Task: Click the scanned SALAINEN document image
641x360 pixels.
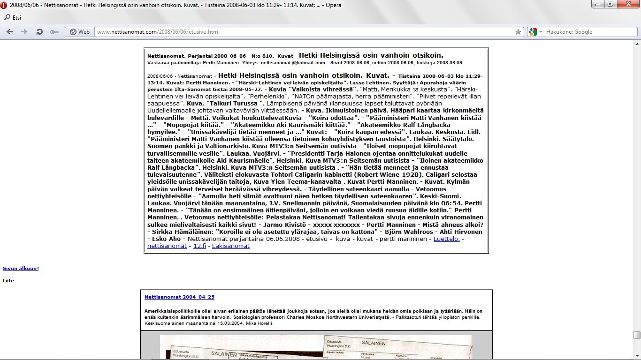Action: [x=316, y=347]
